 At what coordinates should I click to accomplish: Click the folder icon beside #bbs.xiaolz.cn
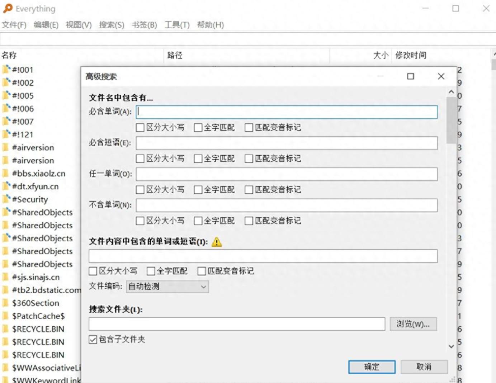coord(6,173)
